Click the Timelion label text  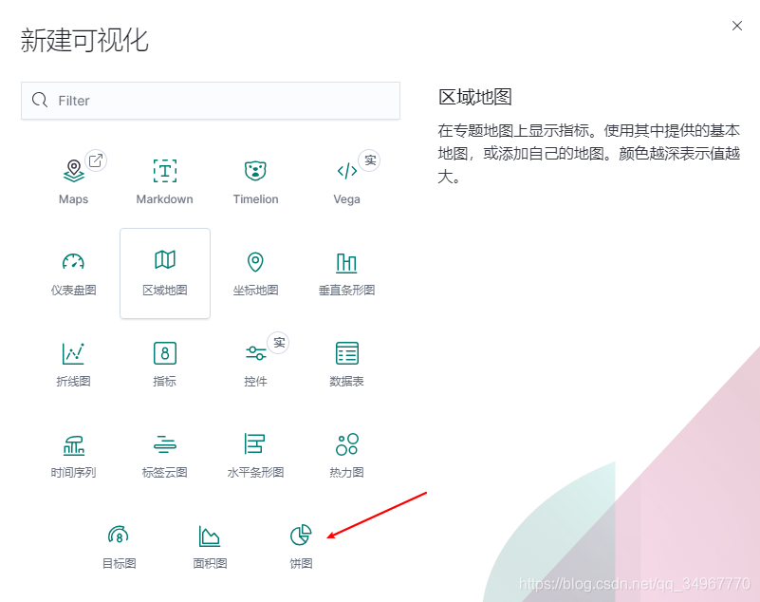tap(255, 199)
